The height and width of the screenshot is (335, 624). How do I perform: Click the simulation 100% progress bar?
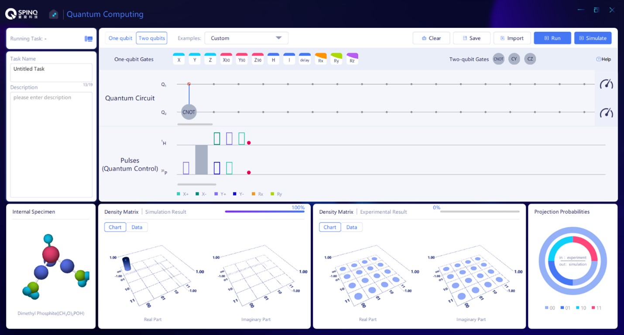pos(264,212)
